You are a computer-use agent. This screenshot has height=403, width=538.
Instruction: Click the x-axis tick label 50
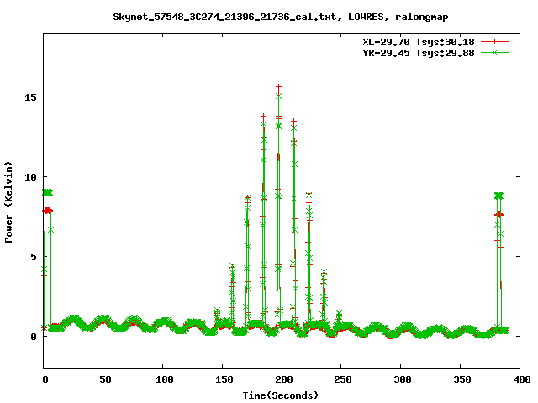pos(105,379)
